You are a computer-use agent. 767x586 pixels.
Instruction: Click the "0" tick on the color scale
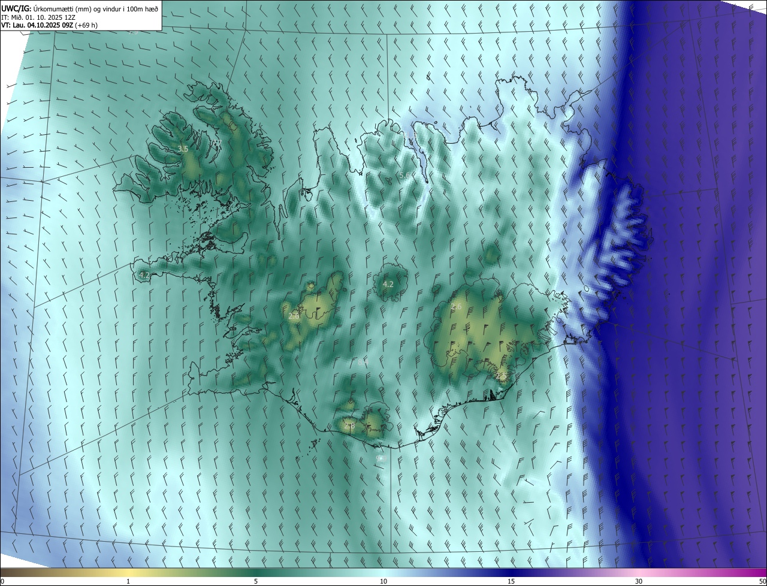(x=2, y=581)
